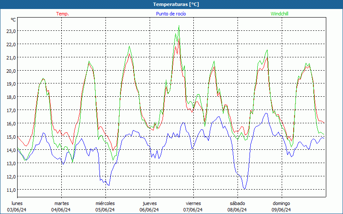The width and height of the screenshot is (343, 214).
Task: Click the 23,0 y-axis value
Action: pos(11,31)
